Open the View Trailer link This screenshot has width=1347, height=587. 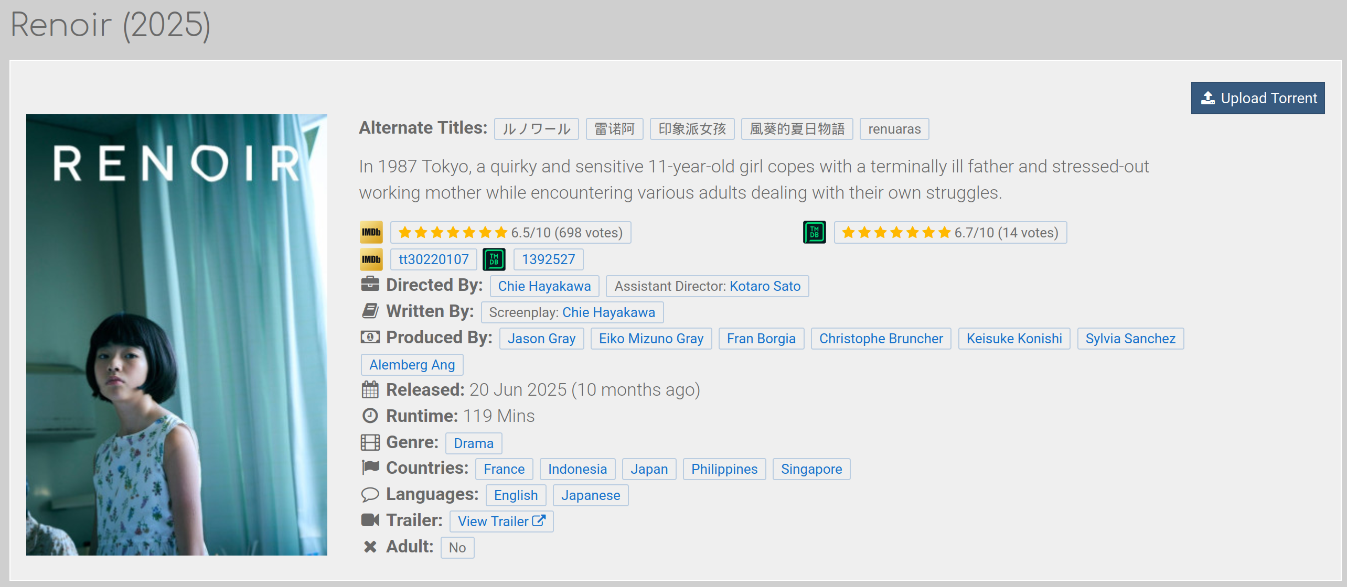pos(501,521)
